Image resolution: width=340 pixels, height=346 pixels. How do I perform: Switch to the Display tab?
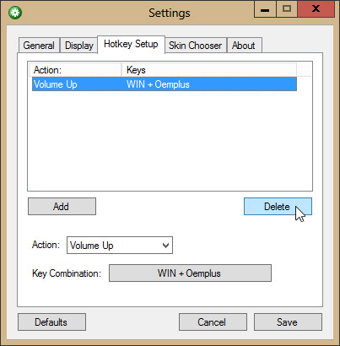78,46
